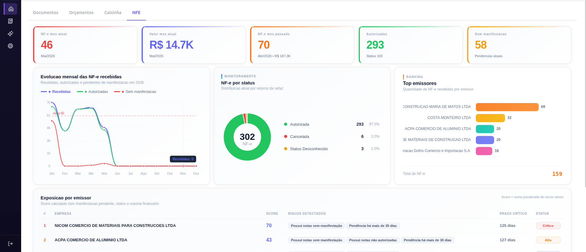
Task: Toggle Recebidas series in chart legend
Action: pyautogui.click(x=56, y=92)
